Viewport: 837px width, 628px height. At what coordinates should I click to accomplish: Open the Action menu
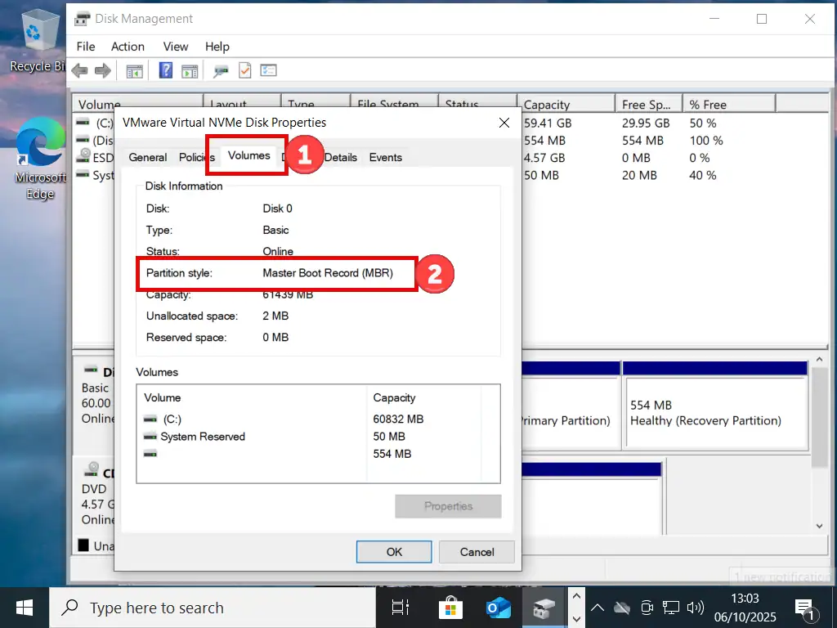click(128, 47)
